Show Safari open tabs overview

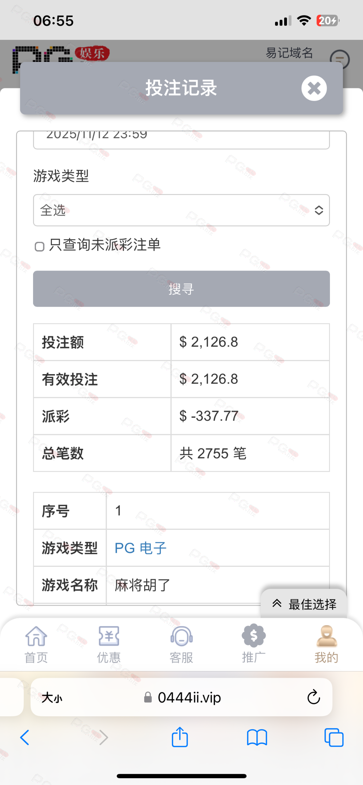[x=334, y=738]
